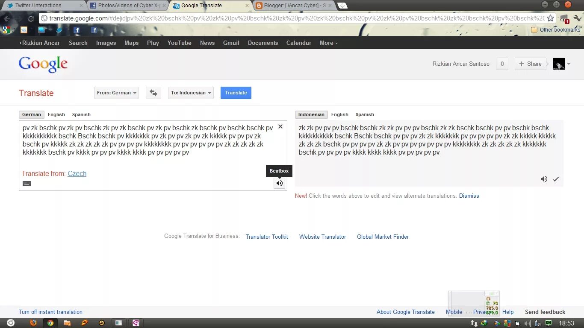This screenshot has width=584, height=328.
Task: Open the Google bookmark icon
Action: (x=6, y=30)
